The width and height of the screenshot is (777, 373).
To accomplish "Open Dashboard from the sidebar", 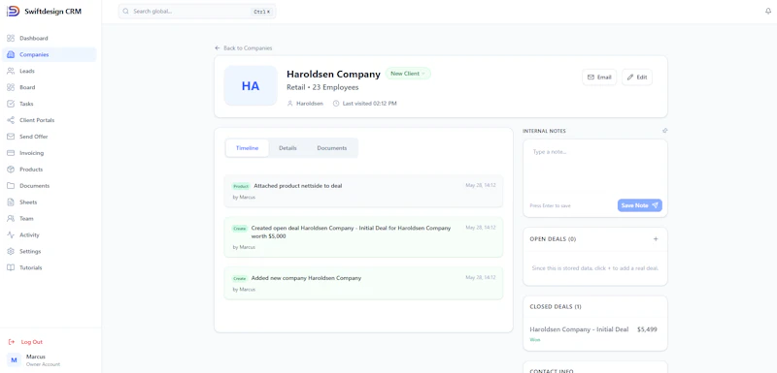I will click(50, 38).
